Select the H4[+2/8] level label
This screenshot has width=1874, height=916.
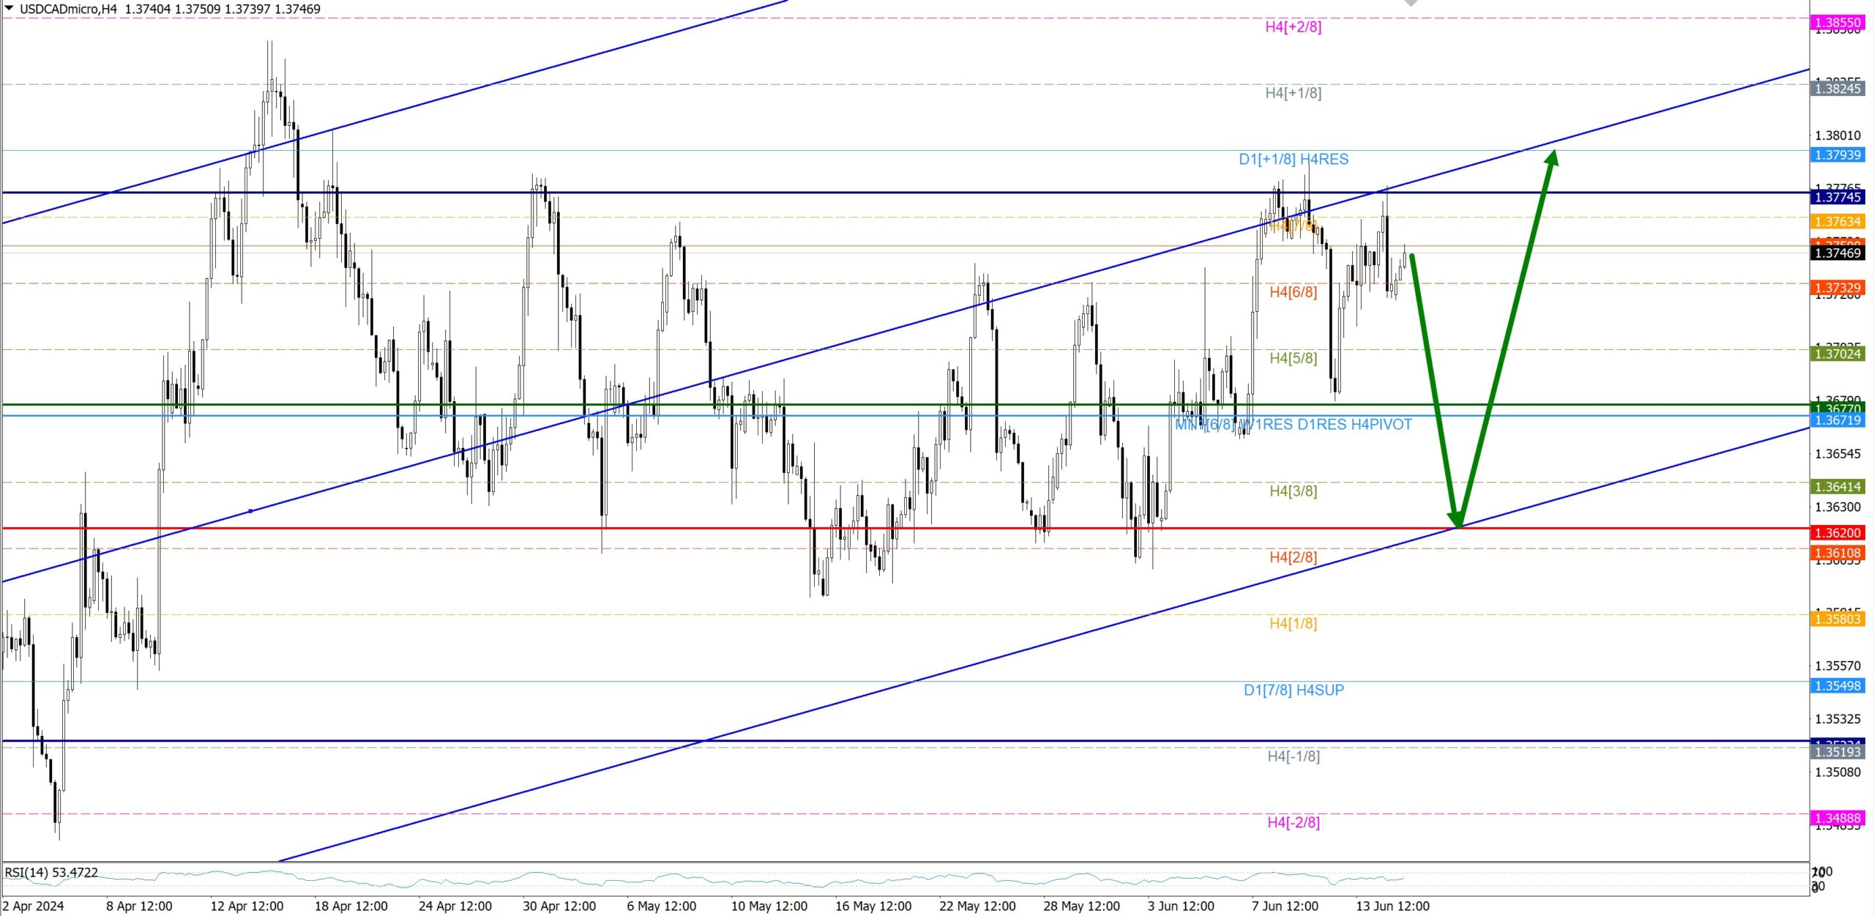(x=1293, y=27)
